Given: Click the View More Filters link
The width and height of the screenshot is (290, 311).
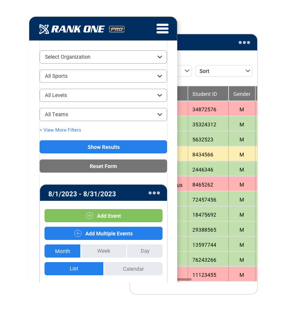Looking at the screenshot, I should coord(60,130).
